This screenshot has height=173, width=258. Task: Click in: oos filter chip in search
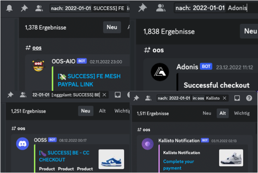pyautogui.click(x=198, y=98)
